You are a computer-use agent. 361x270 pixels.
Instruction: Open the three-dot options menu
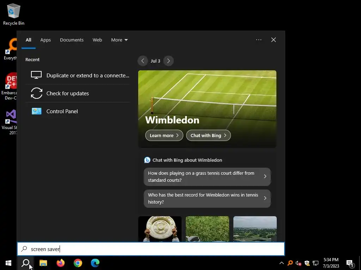coord(258,40)
